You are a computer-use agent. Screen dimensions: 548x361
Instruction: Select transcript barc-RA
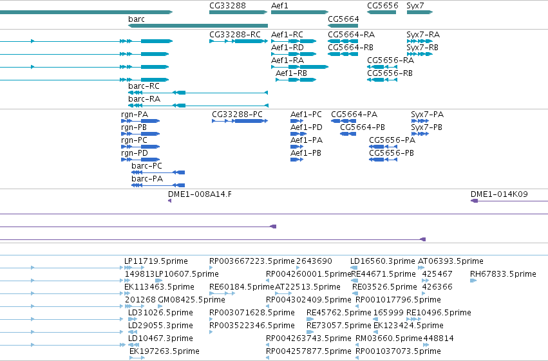pyautogui.click(x=198, y=106)
